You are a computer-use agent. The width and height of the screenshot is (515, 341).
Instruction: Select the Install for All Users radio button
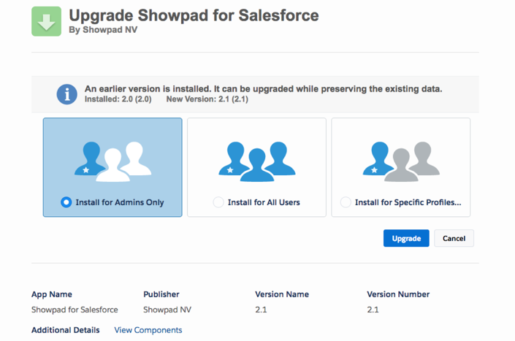click(x=218, y=202)
